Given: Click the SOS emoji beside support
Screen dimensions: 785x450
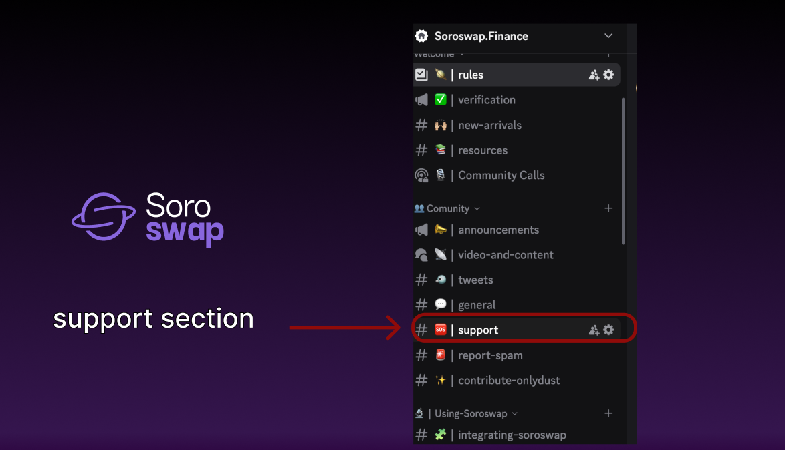Looking at the screenshot, I should pos(441,330).
